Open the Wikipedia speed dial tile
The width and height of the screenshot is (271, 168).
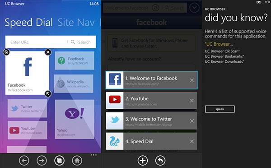[x=74, y=84]
